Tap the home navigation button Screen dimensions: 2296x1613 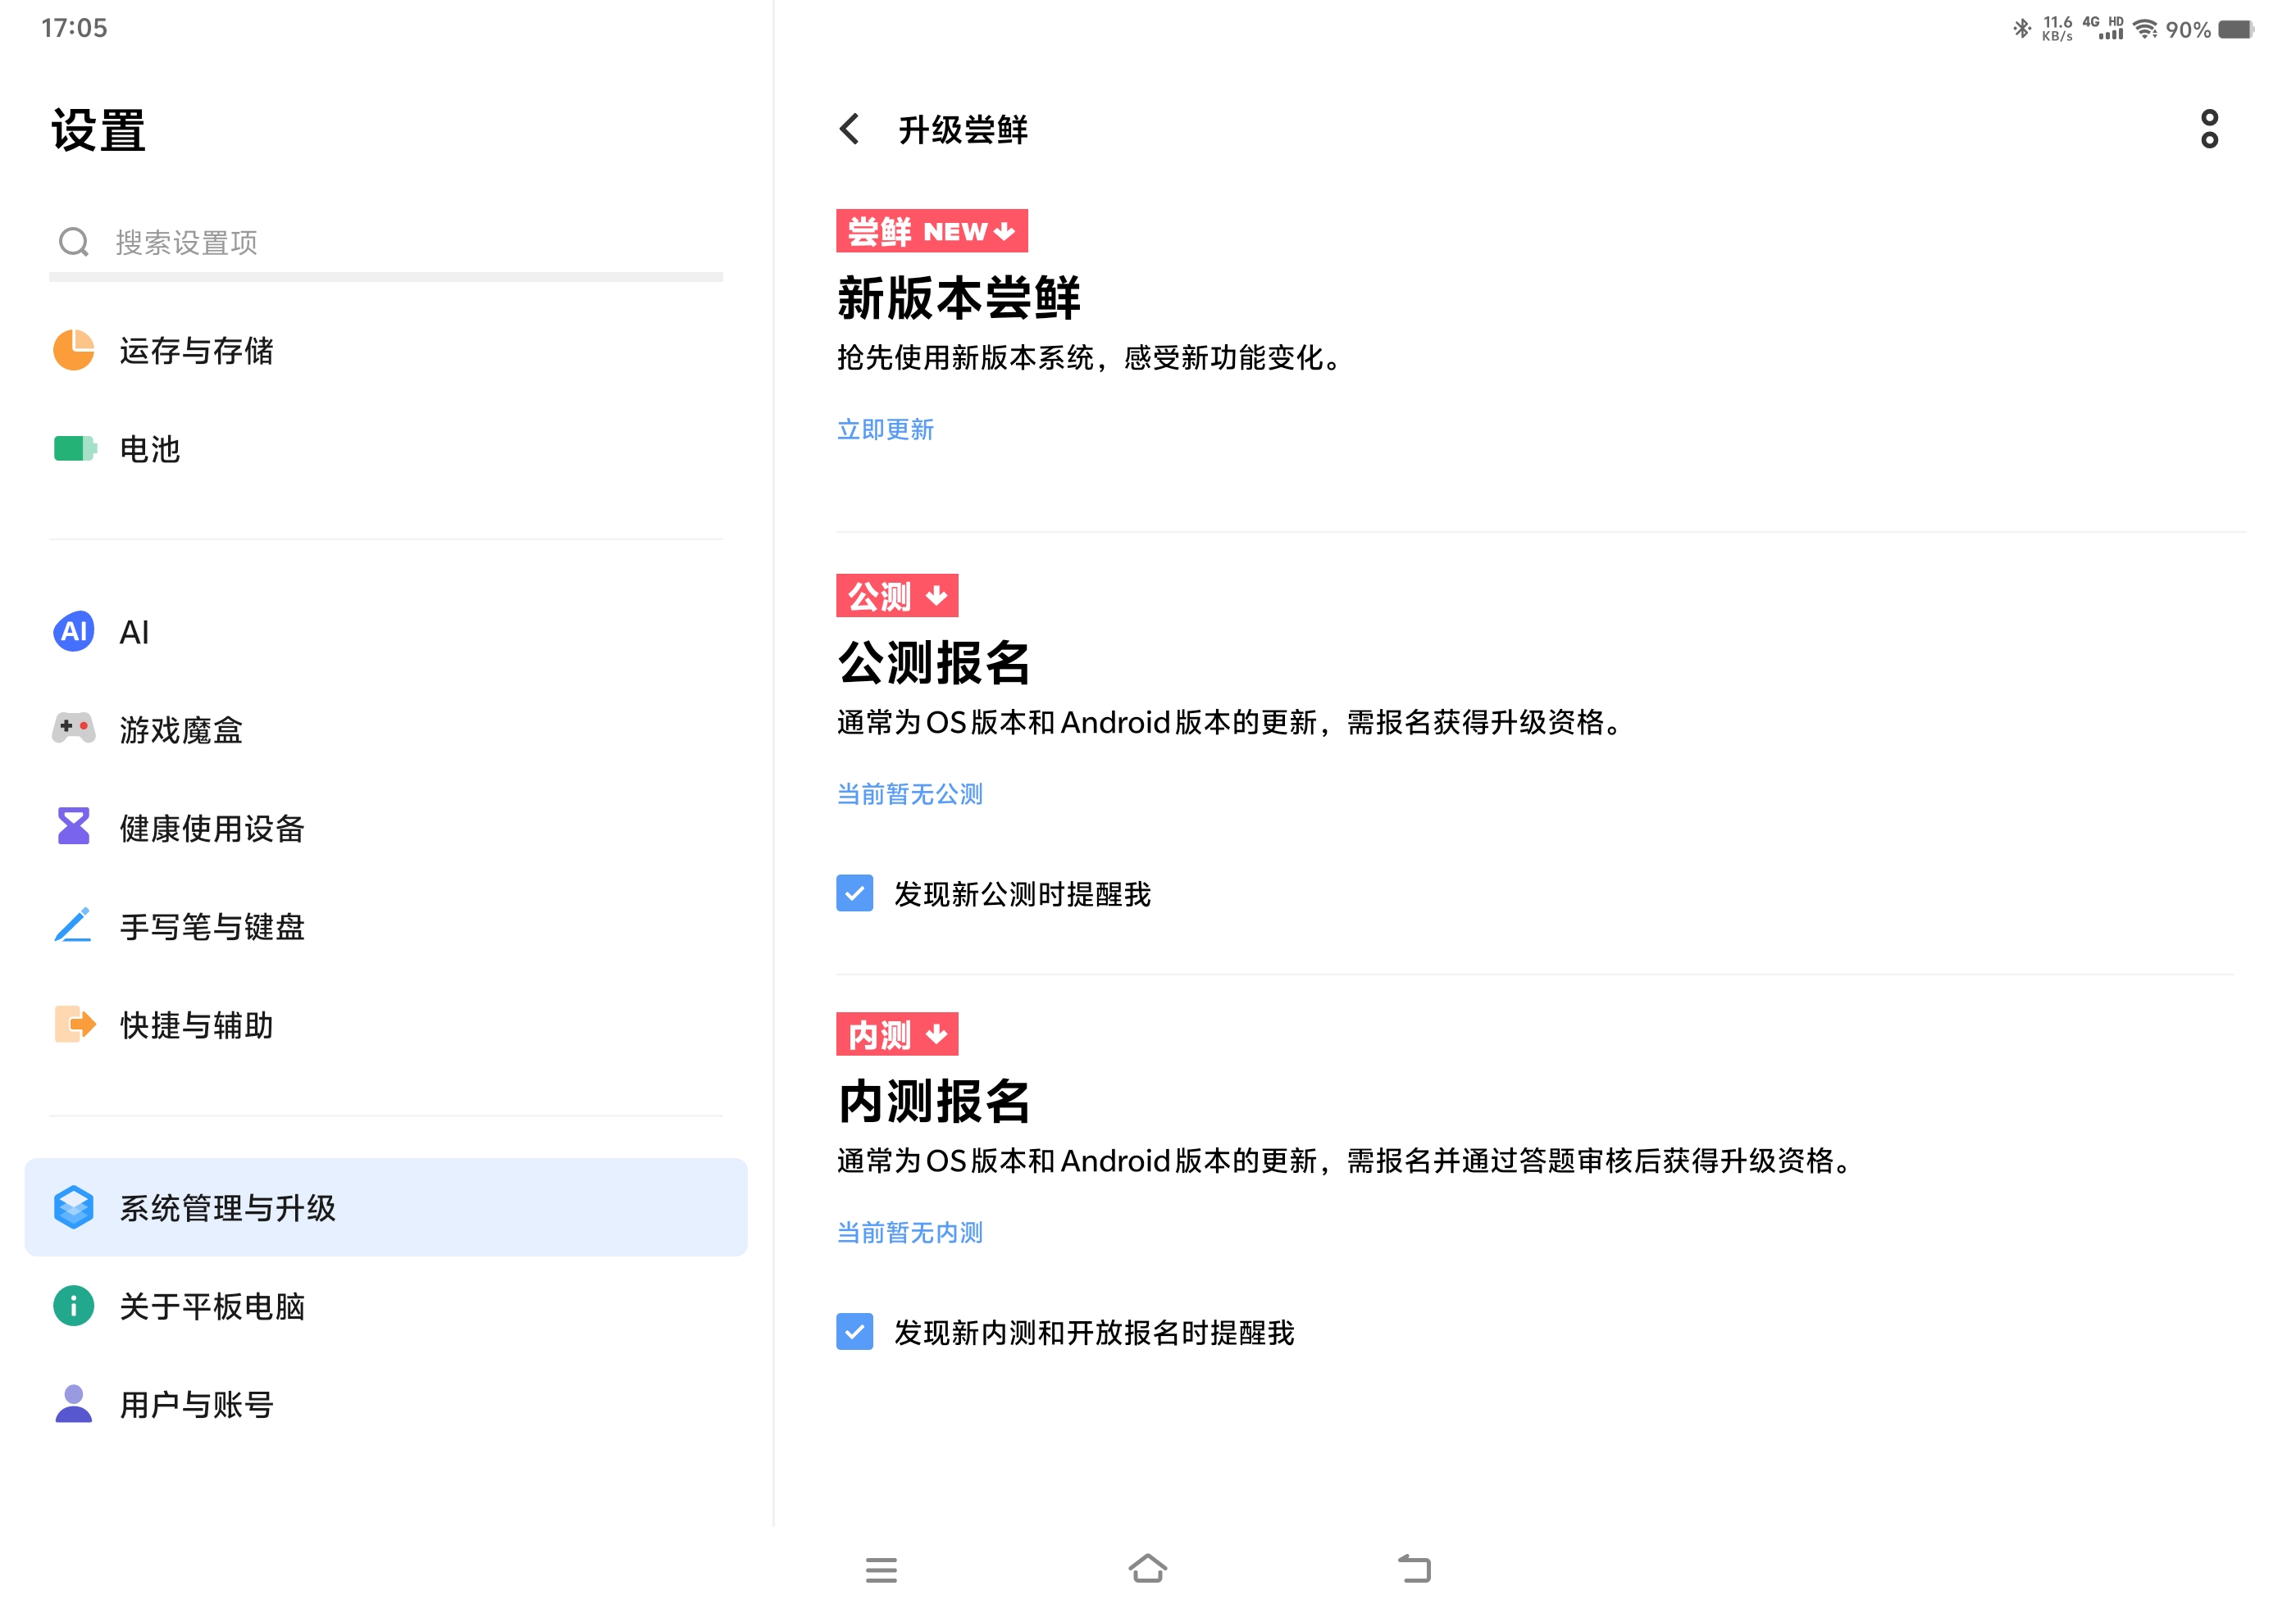click(x=1148, y=1569)
